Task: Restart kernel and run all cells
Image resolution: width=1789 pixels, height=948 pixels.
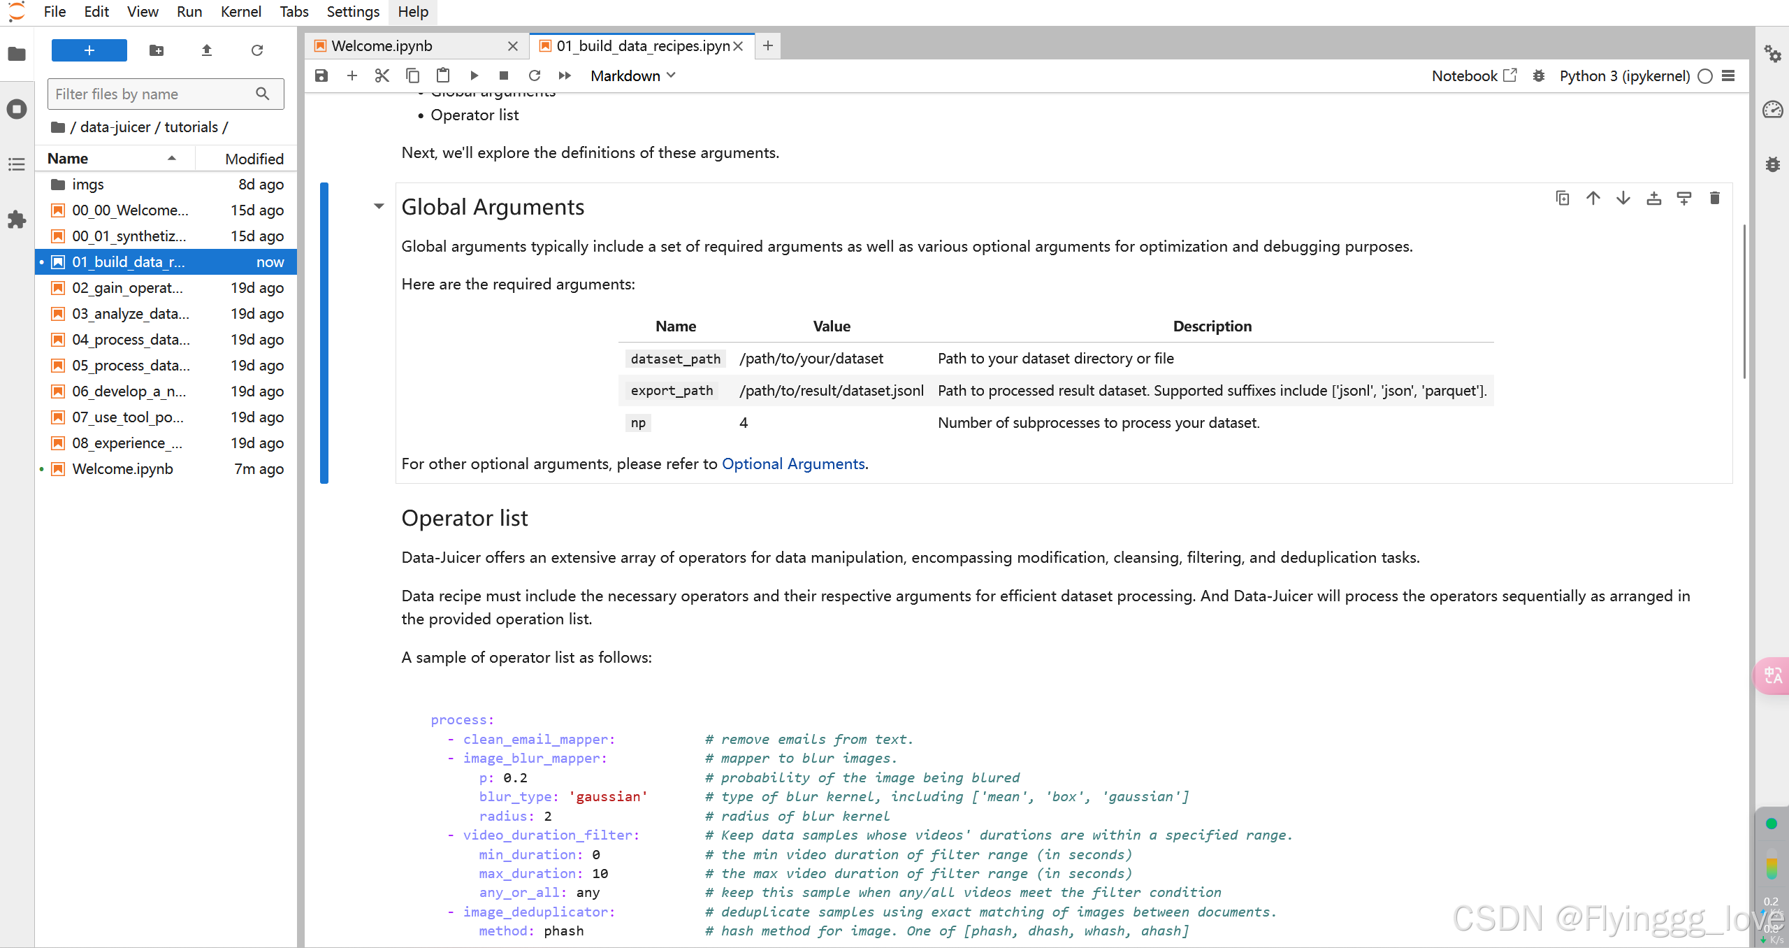Action: (x=565, y=76)
